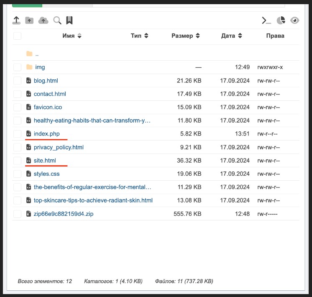Toggle the eye visibility icon
Image resolution: width=312 pixels, height=297 pixels.
pyautogui.click(x=295, y=20)
